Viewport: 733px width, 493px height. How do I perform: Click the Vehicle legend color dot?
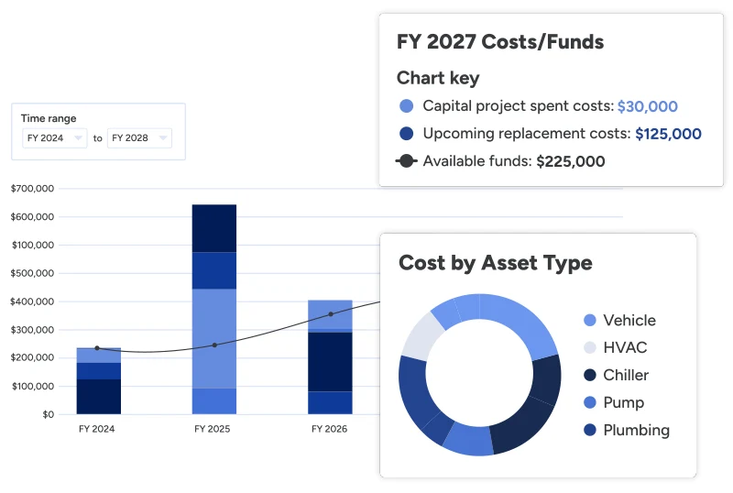590,321
